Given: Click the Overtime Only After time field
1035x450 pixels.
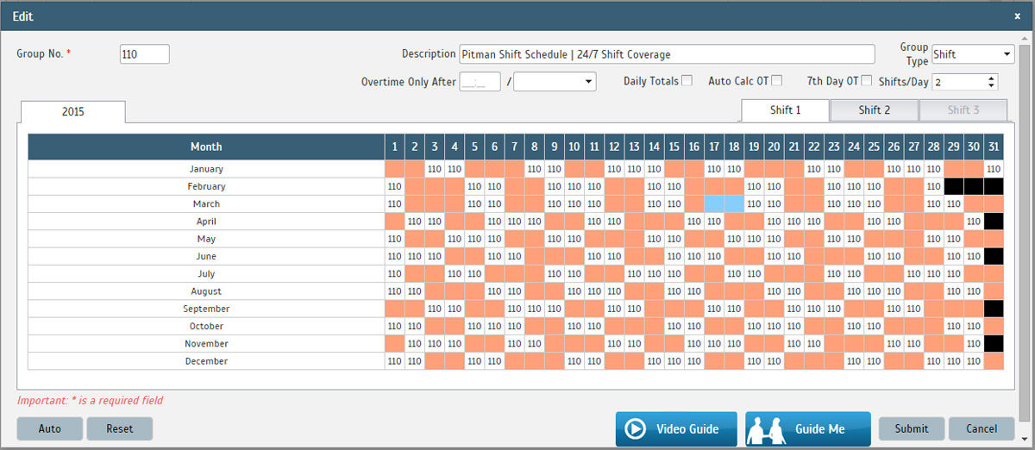Looking at the screenshot, I should coord(480,81).
